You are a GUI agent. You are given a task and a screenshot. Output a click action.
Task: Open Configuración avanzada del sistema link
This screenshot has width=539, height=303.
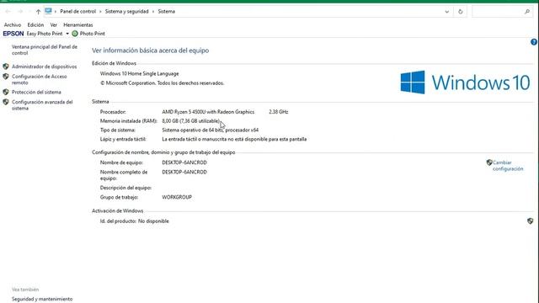(42, 105)
